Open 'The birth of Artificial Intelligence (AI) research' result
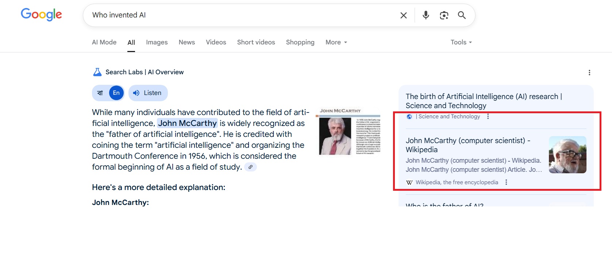Image resolution: width=612 pixels, height=253 pixels. [x=484, y=101]
